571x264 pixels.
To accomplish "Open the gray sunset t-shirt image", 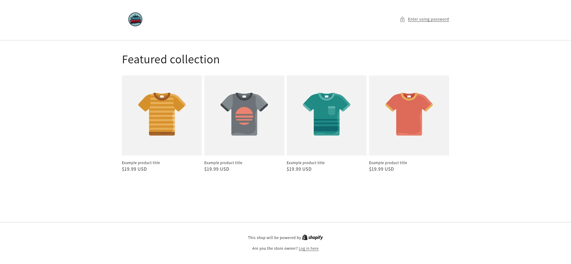I will point(244,115).
